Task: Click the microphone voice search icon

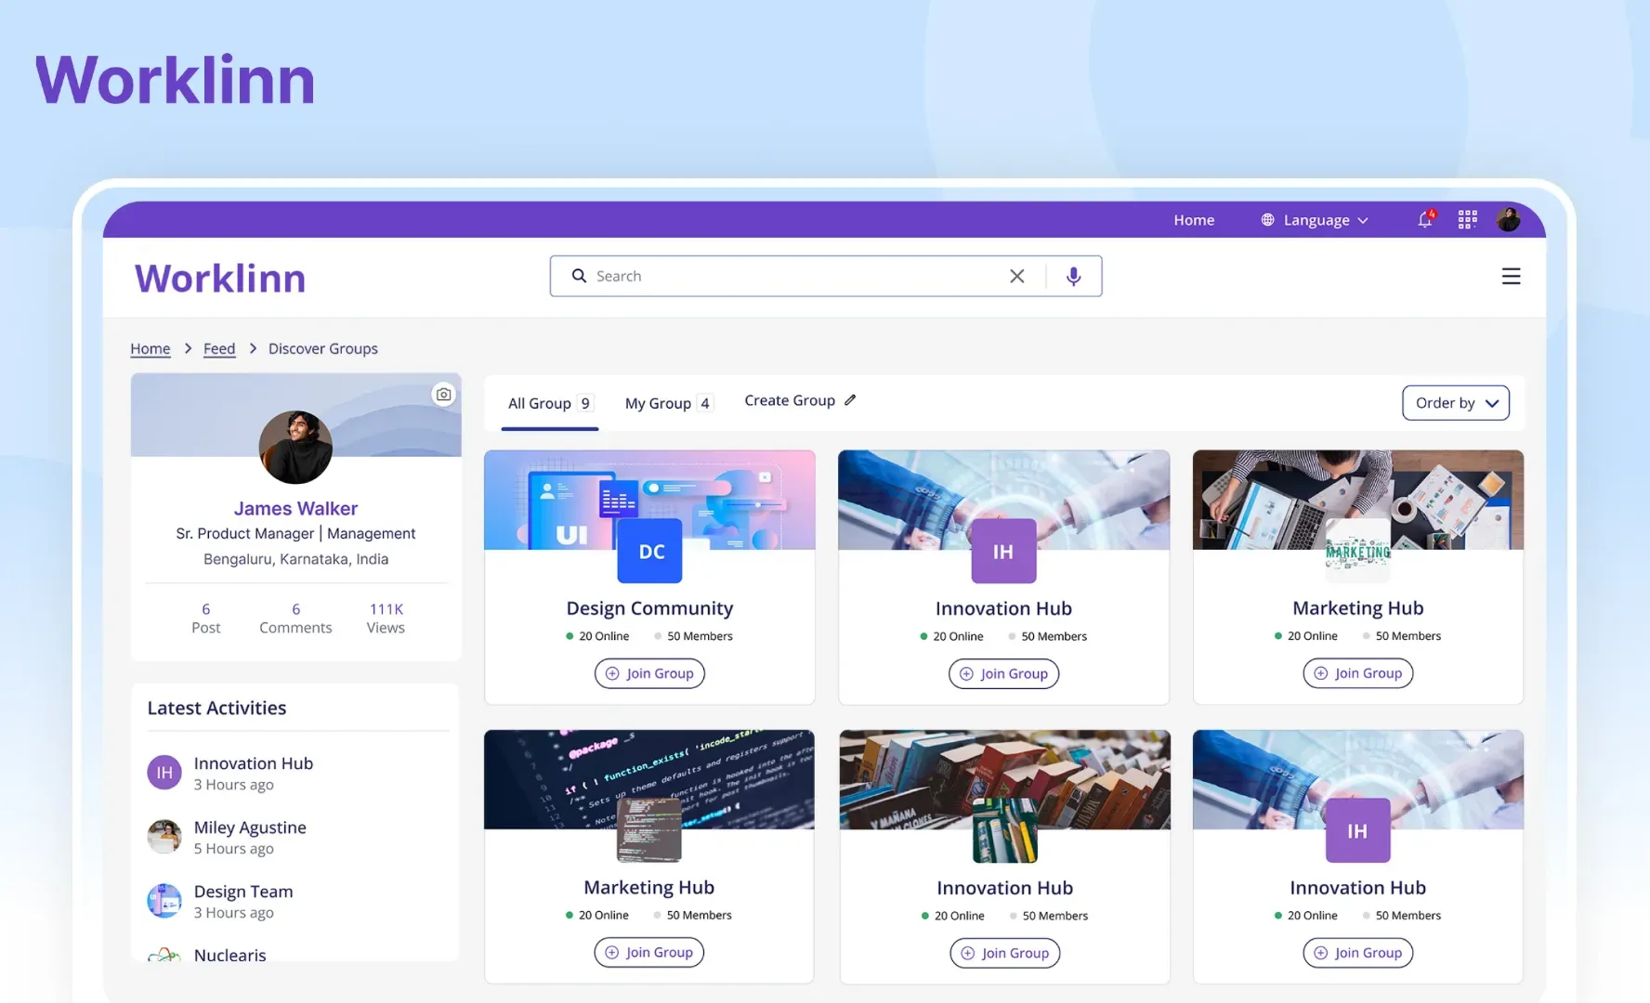Action: 1074,277
